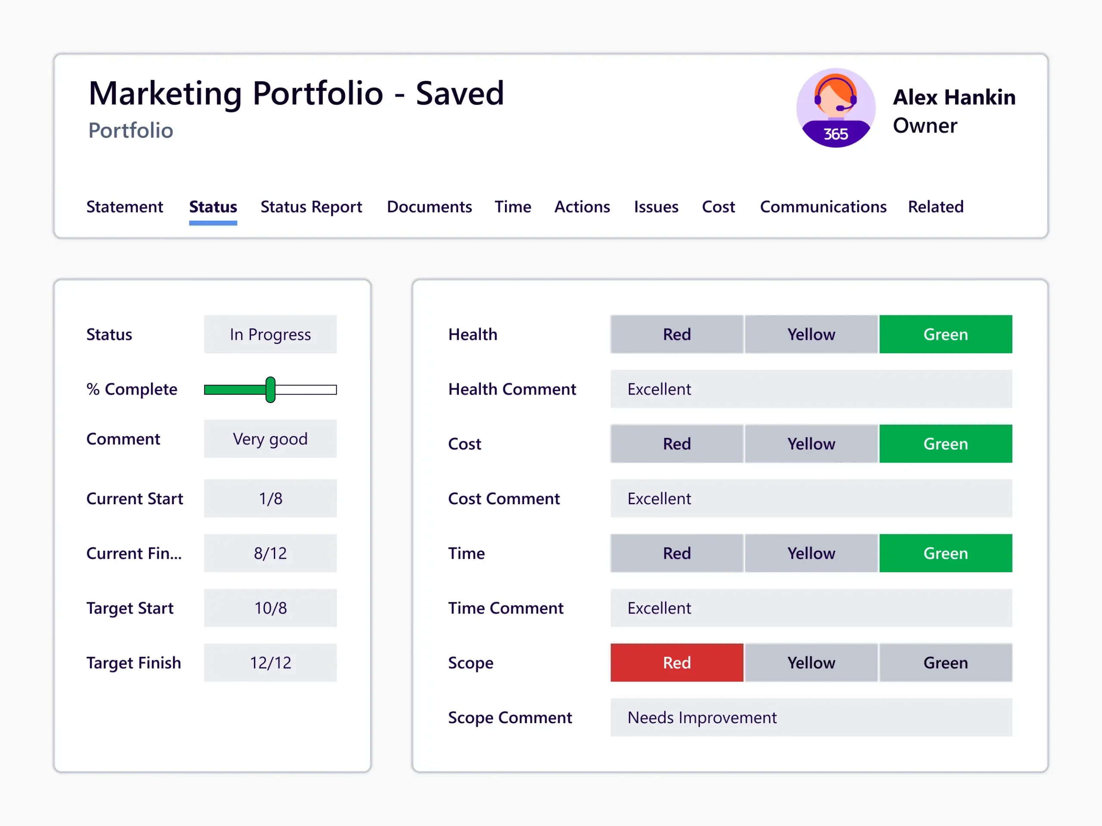Click the Alex Hankin owner name

(x=953, y=97)
